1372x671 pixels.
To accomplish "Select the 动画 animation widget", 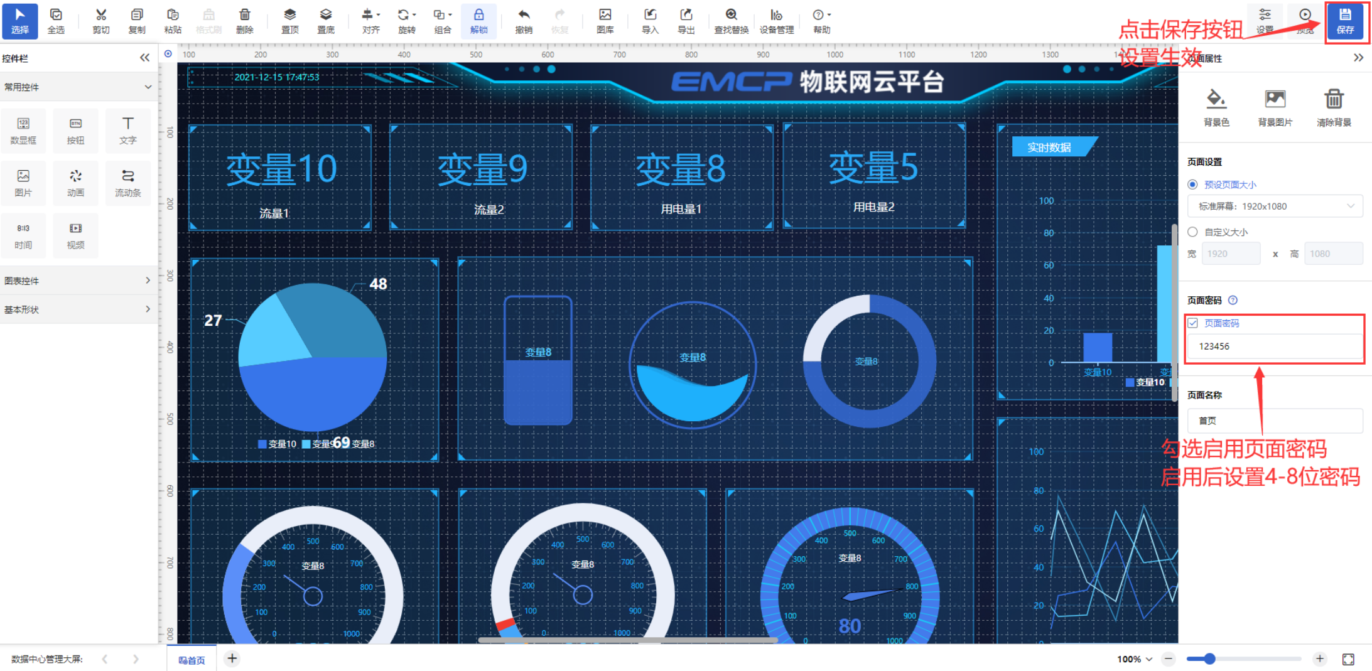I will (x=75, y=183).
